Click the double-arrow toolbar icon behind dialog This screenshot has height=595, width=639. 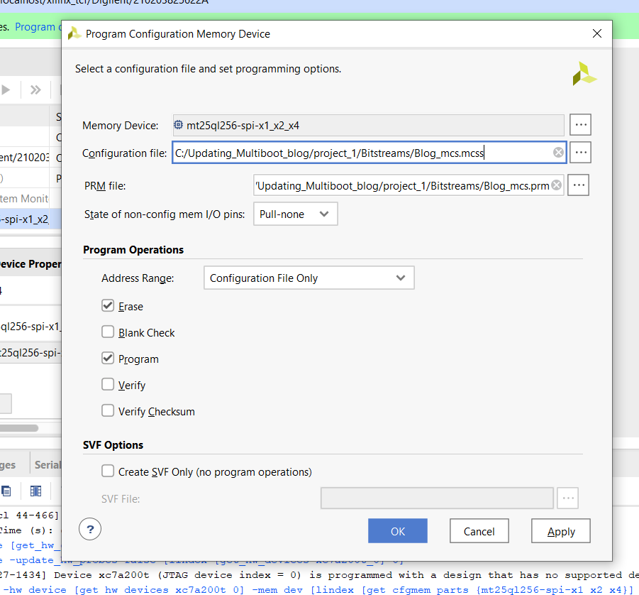click(35, 90)
